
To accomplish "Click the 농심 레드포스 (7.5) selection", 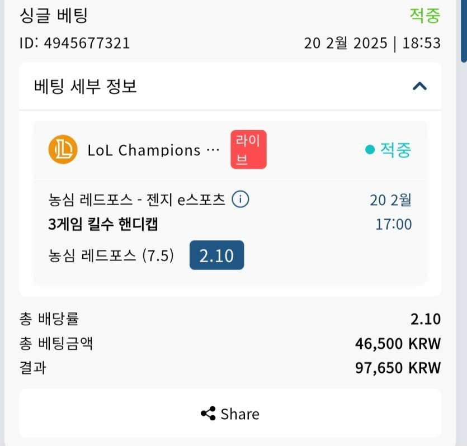I will tap(111, 255).
